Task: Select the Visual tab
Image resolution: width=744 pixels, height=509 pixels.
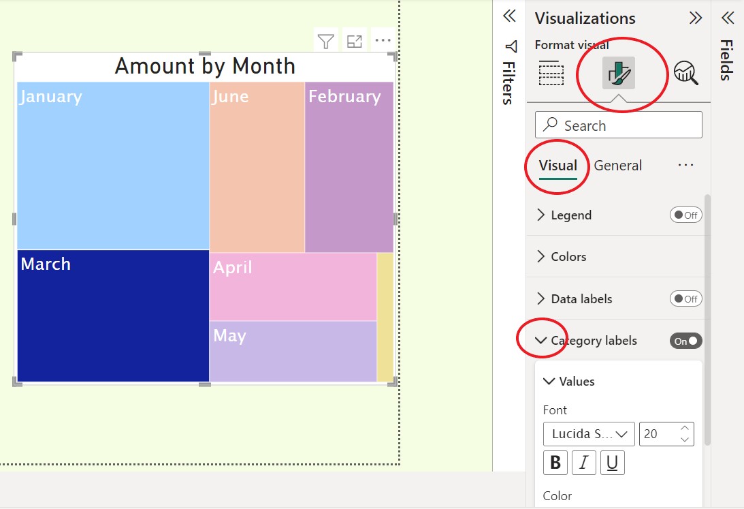Action: pyautogui.click(x=557, y=165)
